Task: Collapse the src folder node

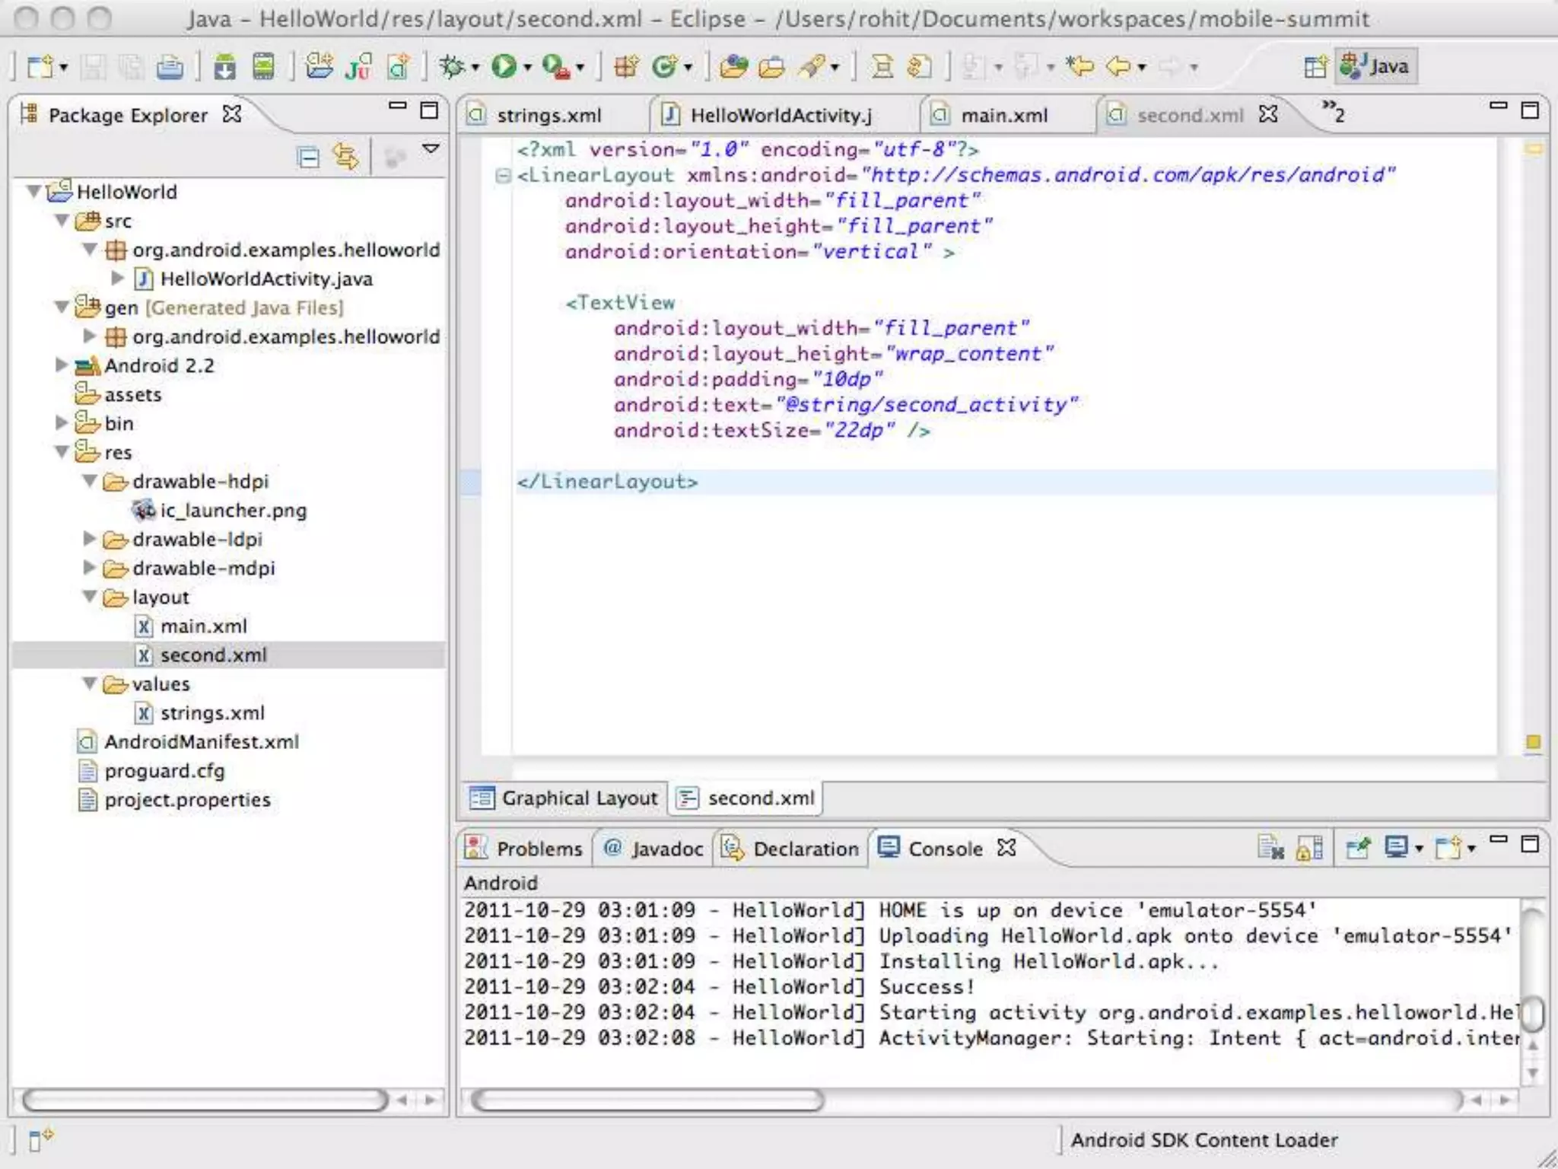Action: [62, 220]
